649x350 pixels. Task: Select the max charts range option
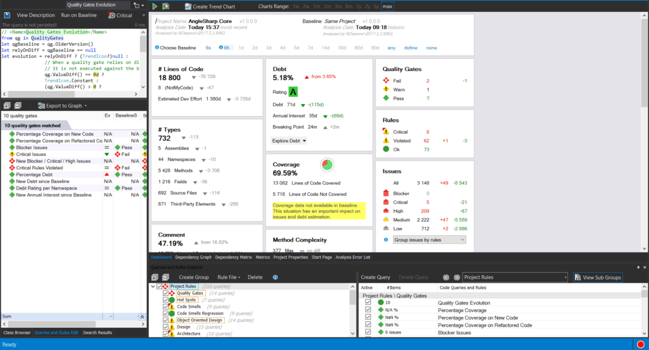[x=387, y=6]
